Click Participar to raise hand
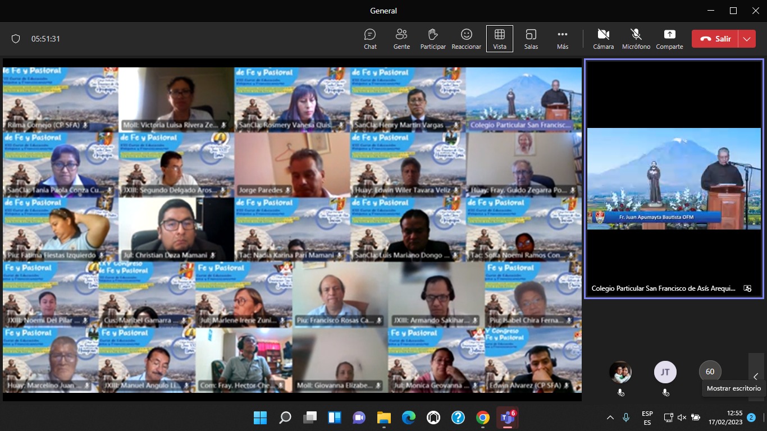 (433, 39)
